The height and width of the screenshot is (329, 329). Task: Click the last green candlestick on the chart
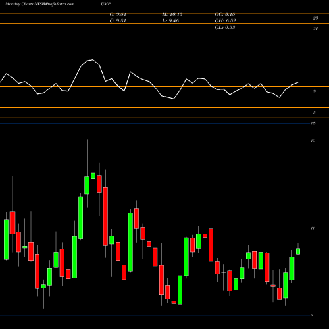pos(298,251)
